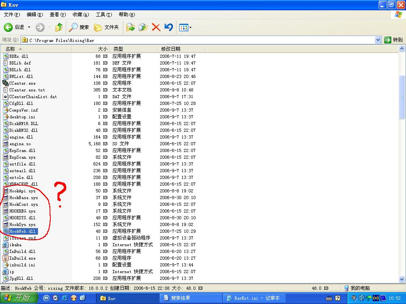Click the engine.so file icon
The height and width of the screenshot is (304, 406).
[6, 144]
